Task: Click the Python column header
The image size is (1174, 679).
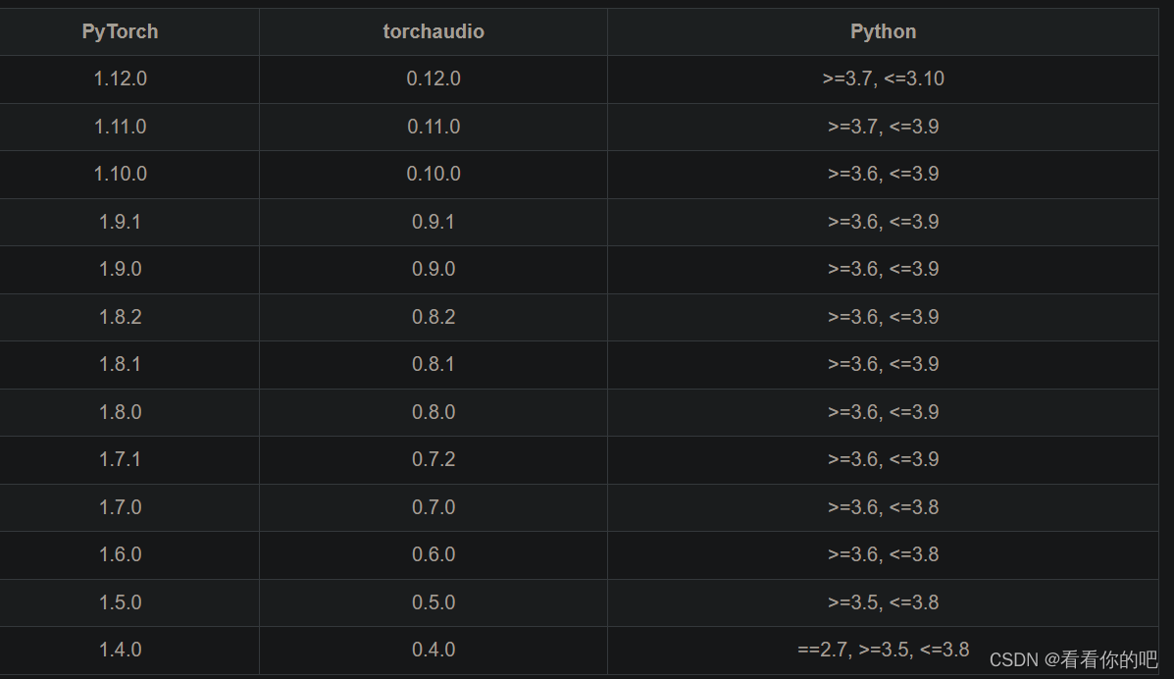Action: pyautogui.click(x=882, y=31)
